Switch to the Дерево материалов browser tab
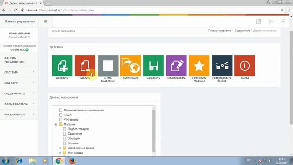The height and width of the screenshot is (165, 293). 22,3
